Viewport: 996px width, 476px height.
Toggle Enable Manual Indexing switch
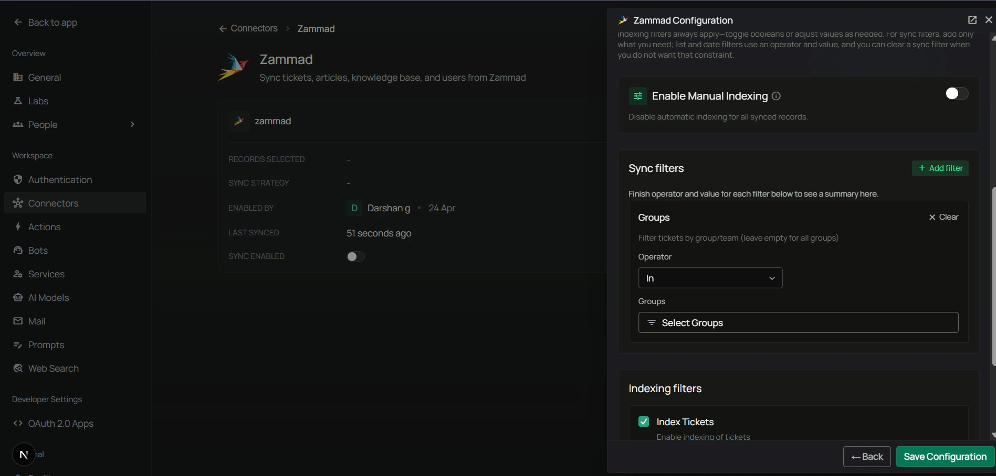pyautogui.click(x=957, y=93)
